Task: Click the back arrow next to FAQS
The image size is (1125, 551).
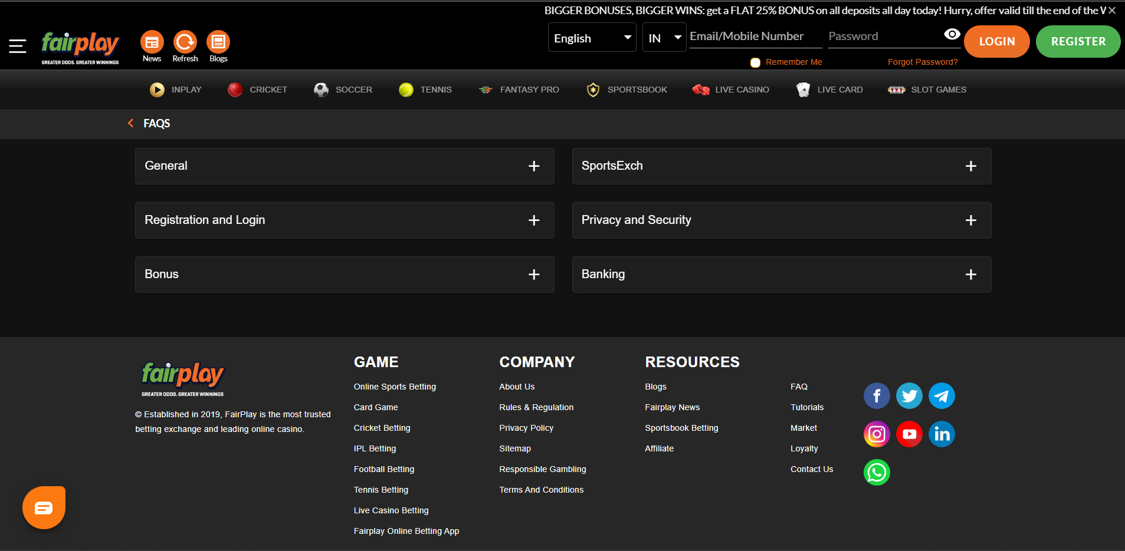Action: pyautogui.click(x=131, y=123)
